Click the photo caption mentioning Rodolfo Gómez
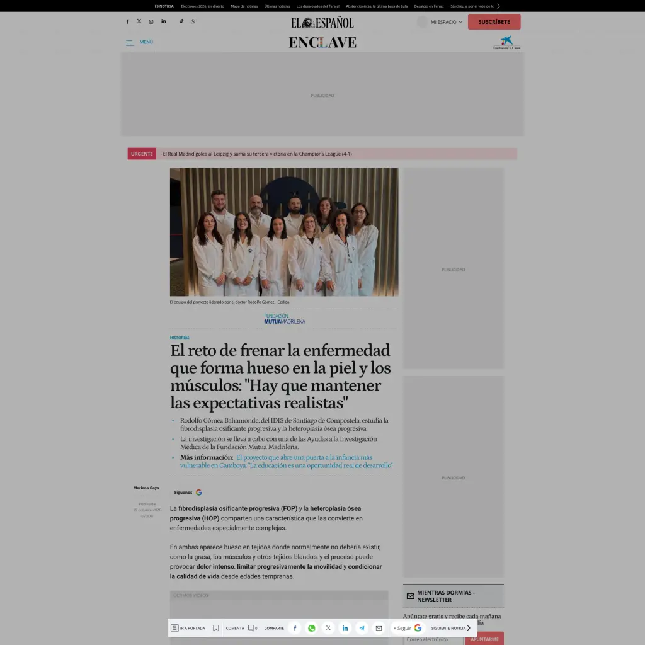645x645 pixels. tap(229, 302)
